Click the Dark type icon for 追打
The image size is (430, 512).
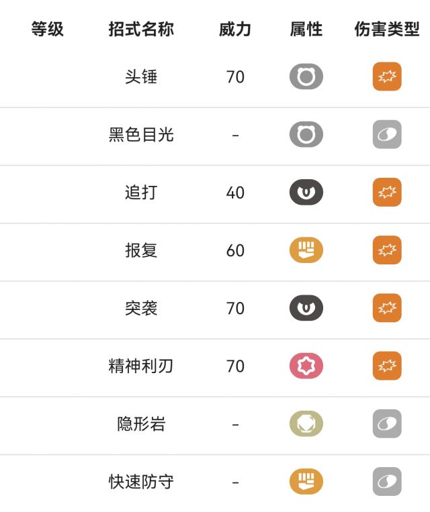tap(306, 192)
